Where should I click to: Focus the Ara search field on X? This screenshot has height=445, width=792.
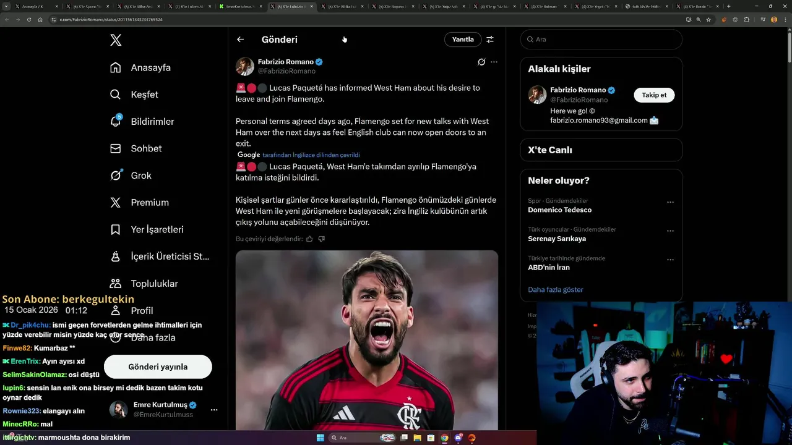click(601, 40)
